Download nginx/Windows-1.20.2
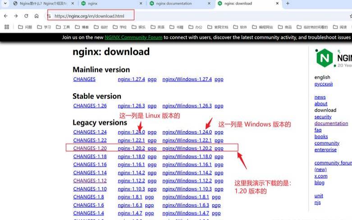The image size is (352, 220). tap(187, 148)
